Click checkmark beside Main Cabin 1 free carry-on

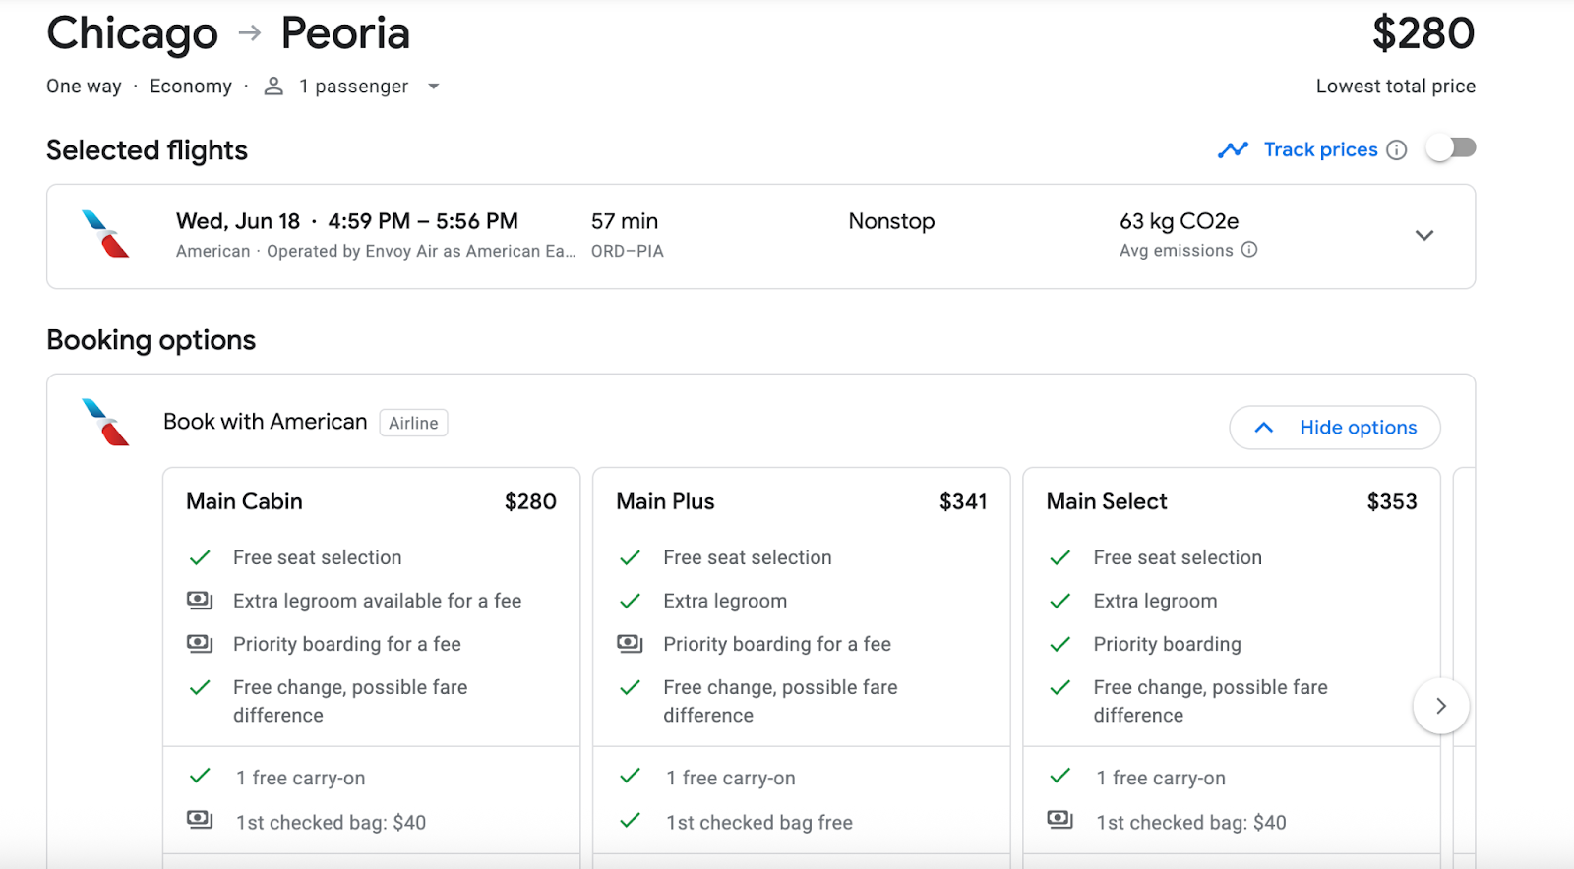(200, 776)
